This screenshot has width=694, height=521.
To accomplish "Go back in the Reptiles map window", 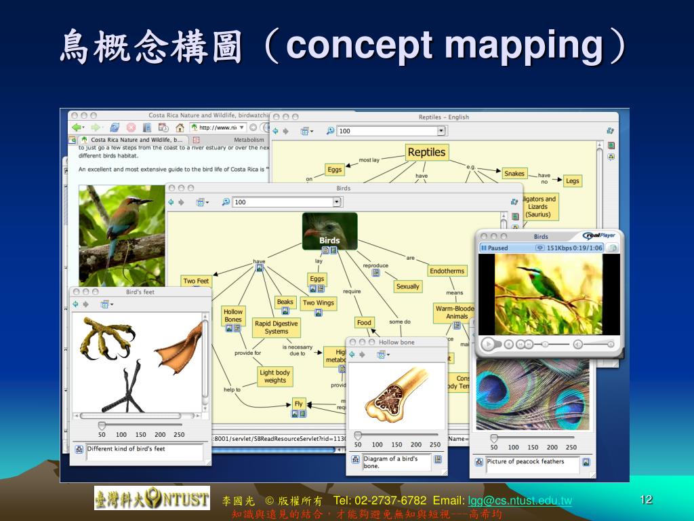I will coord(275,131).
